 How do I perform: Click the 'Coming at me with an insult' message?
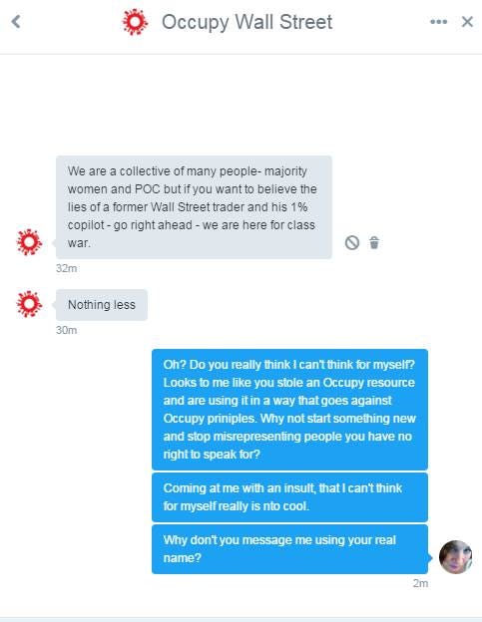pos(289,497)
